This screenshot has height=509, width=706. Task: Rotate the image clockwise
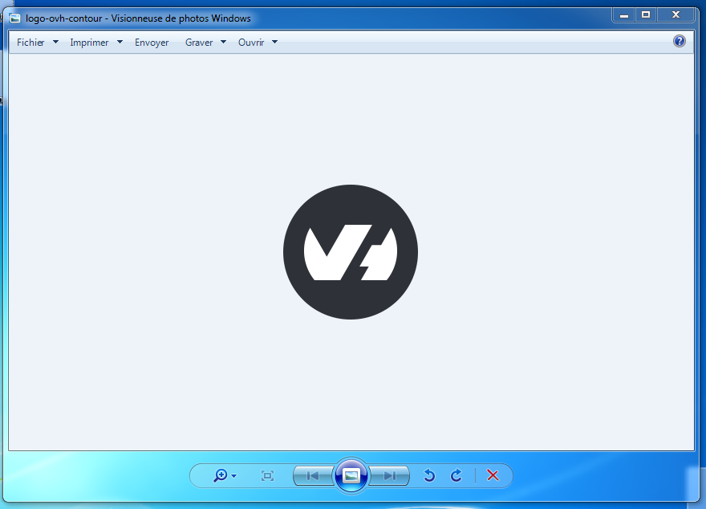point(456,476)
